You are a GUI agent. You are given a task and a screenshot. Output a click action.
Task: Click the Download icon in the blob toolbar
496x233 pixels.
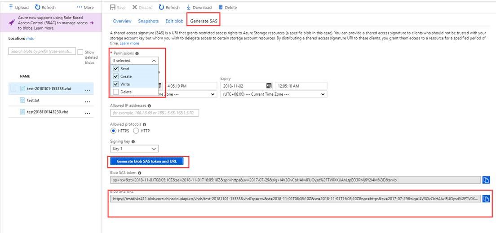(x=189, y=8)
